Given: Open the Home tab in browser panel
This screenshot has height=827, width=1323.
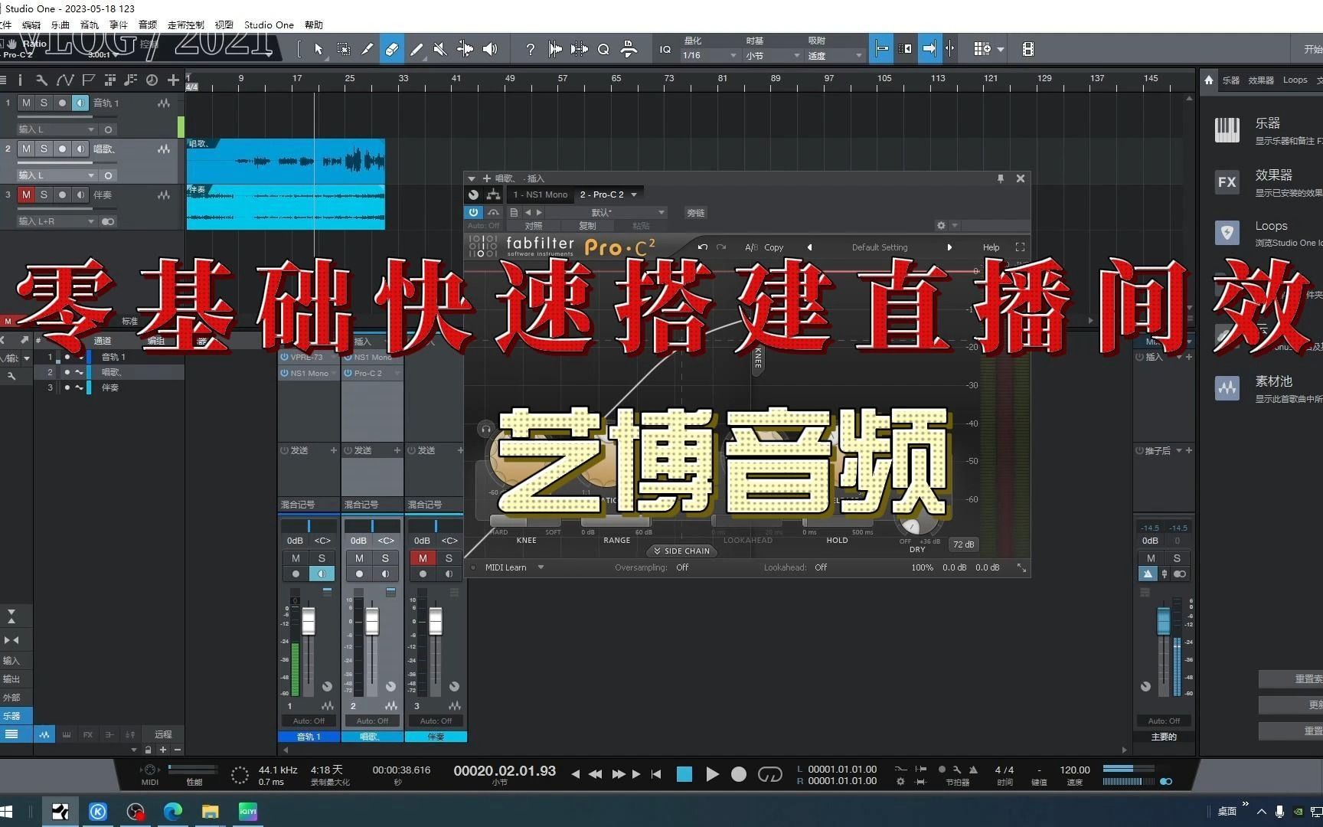Looking at the screenshot, I should pyautogui.click(x=1209, y=80).
